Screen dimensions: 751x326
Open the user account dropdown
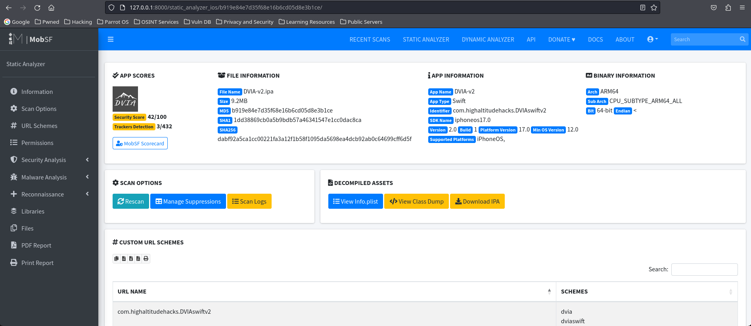tap(653, 39)
